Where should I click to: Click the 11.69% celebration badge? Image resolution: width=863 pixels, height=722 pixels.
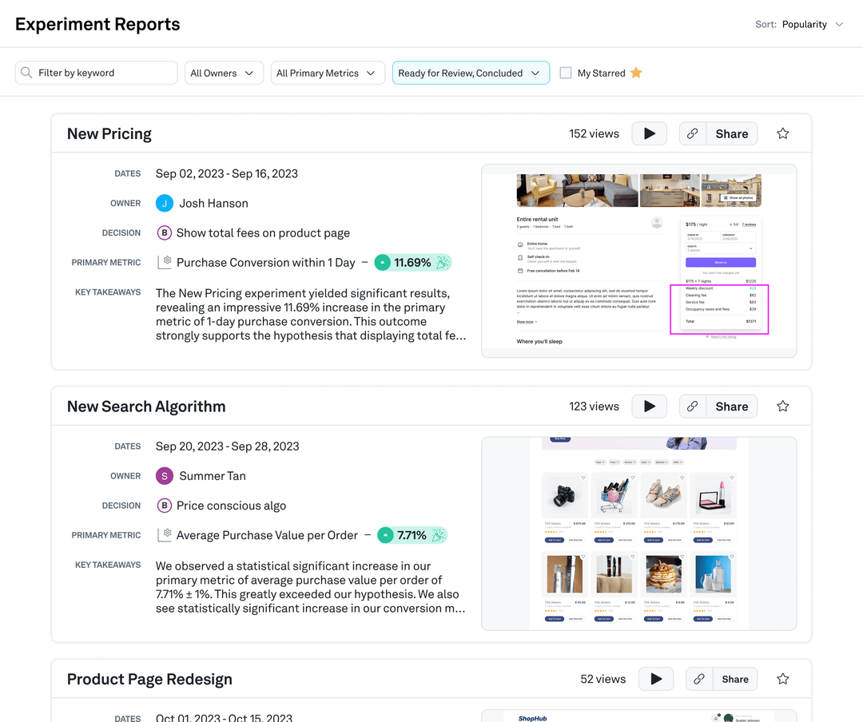(412, 262)
